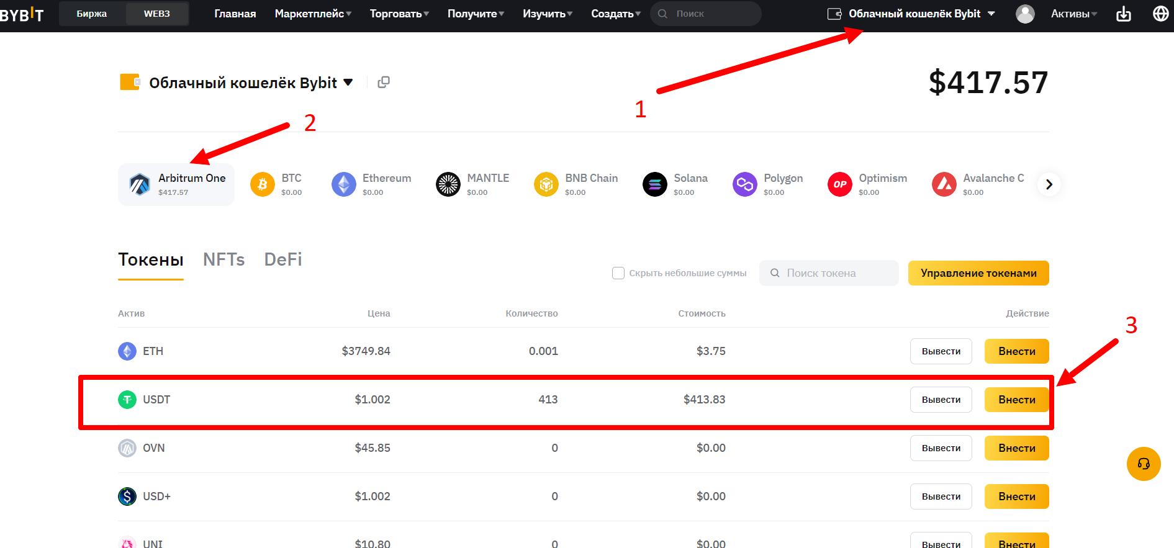Expand the Создать menu
The image size is (1174, 548).
pyautogui.click(x=616, y=14)
